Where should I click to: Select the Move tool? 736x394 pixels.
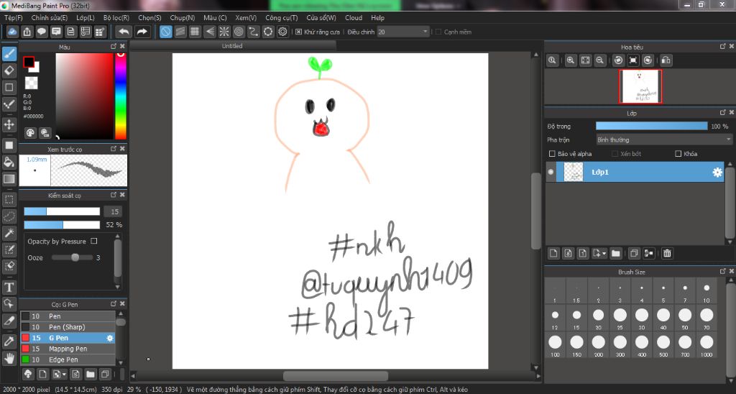point(9,124)
